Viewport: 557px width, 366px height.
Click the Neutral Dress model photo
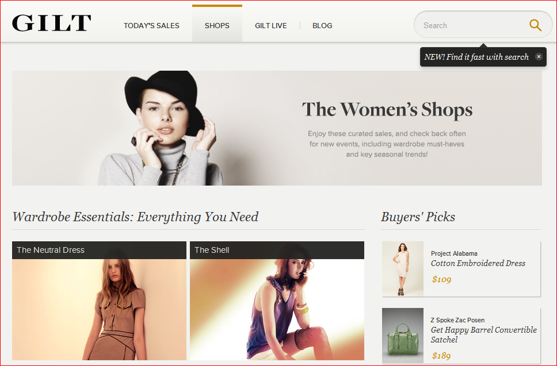coord(99,310)
